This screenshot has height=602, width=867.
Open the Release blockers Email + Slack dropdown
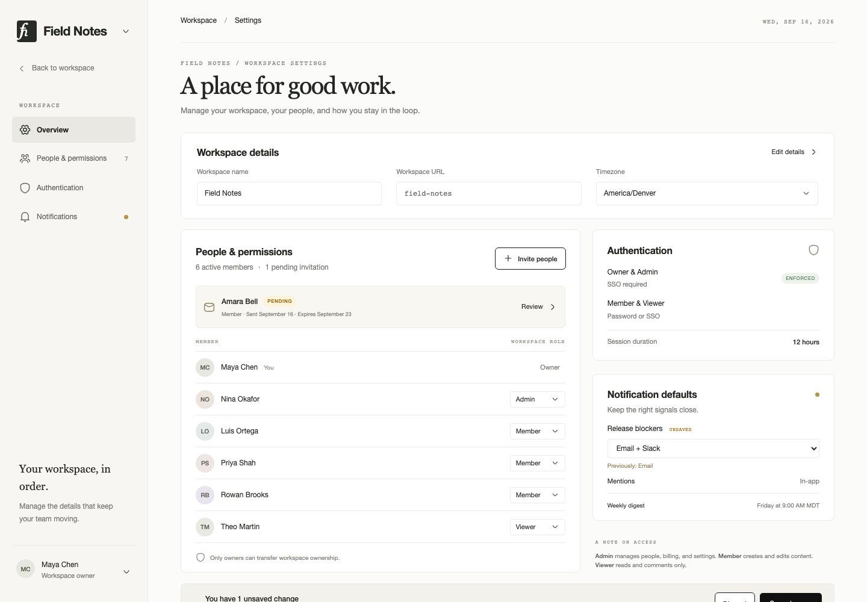(713, 448)
